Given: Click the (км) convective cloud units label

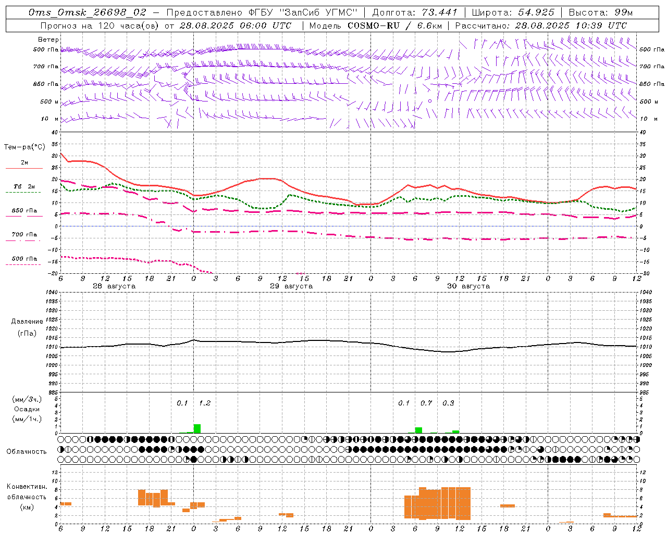Looking at the screenshot, I should tap(27, 507).
